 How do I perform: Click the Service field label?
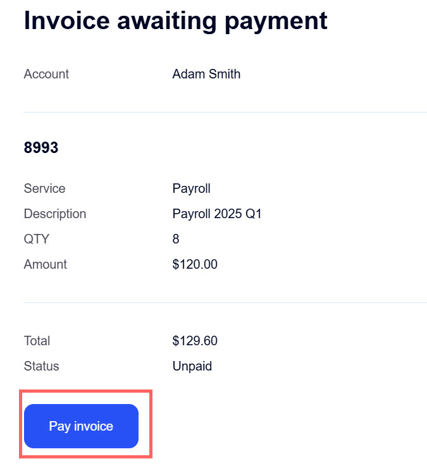[44, 188]
